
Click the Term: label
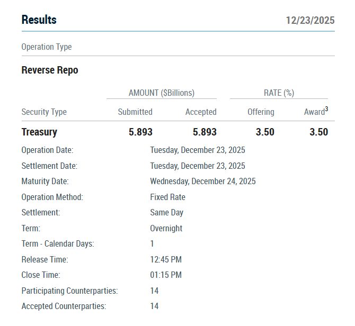click(31, 228)
